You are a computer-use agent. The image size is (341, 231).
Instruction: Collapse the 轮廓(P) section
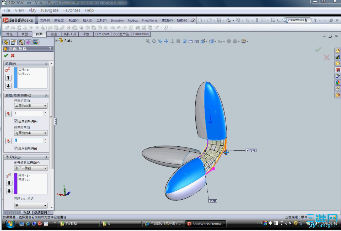(46, 64)
